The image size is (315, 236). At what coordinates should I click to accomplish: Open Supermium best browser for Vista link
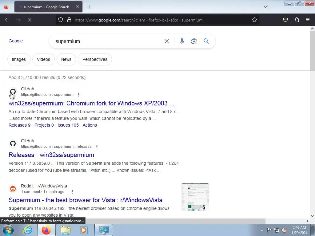coord(86,200)
